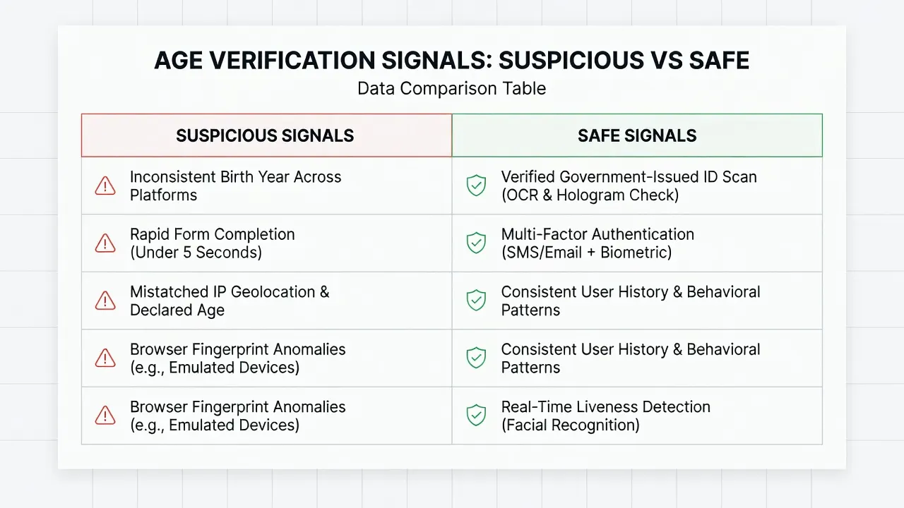Click Consistent User History text in Mismatched IP row
Viewport: 904px width, 508px height.
coord(631,301)
